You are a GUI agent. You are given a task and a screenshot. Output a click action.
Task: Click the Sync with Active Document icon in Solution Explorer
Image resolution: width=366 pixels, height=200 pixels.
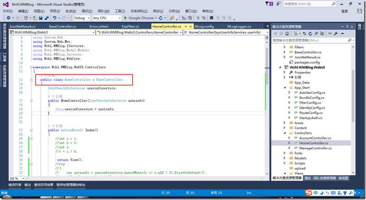pos(304,34)
